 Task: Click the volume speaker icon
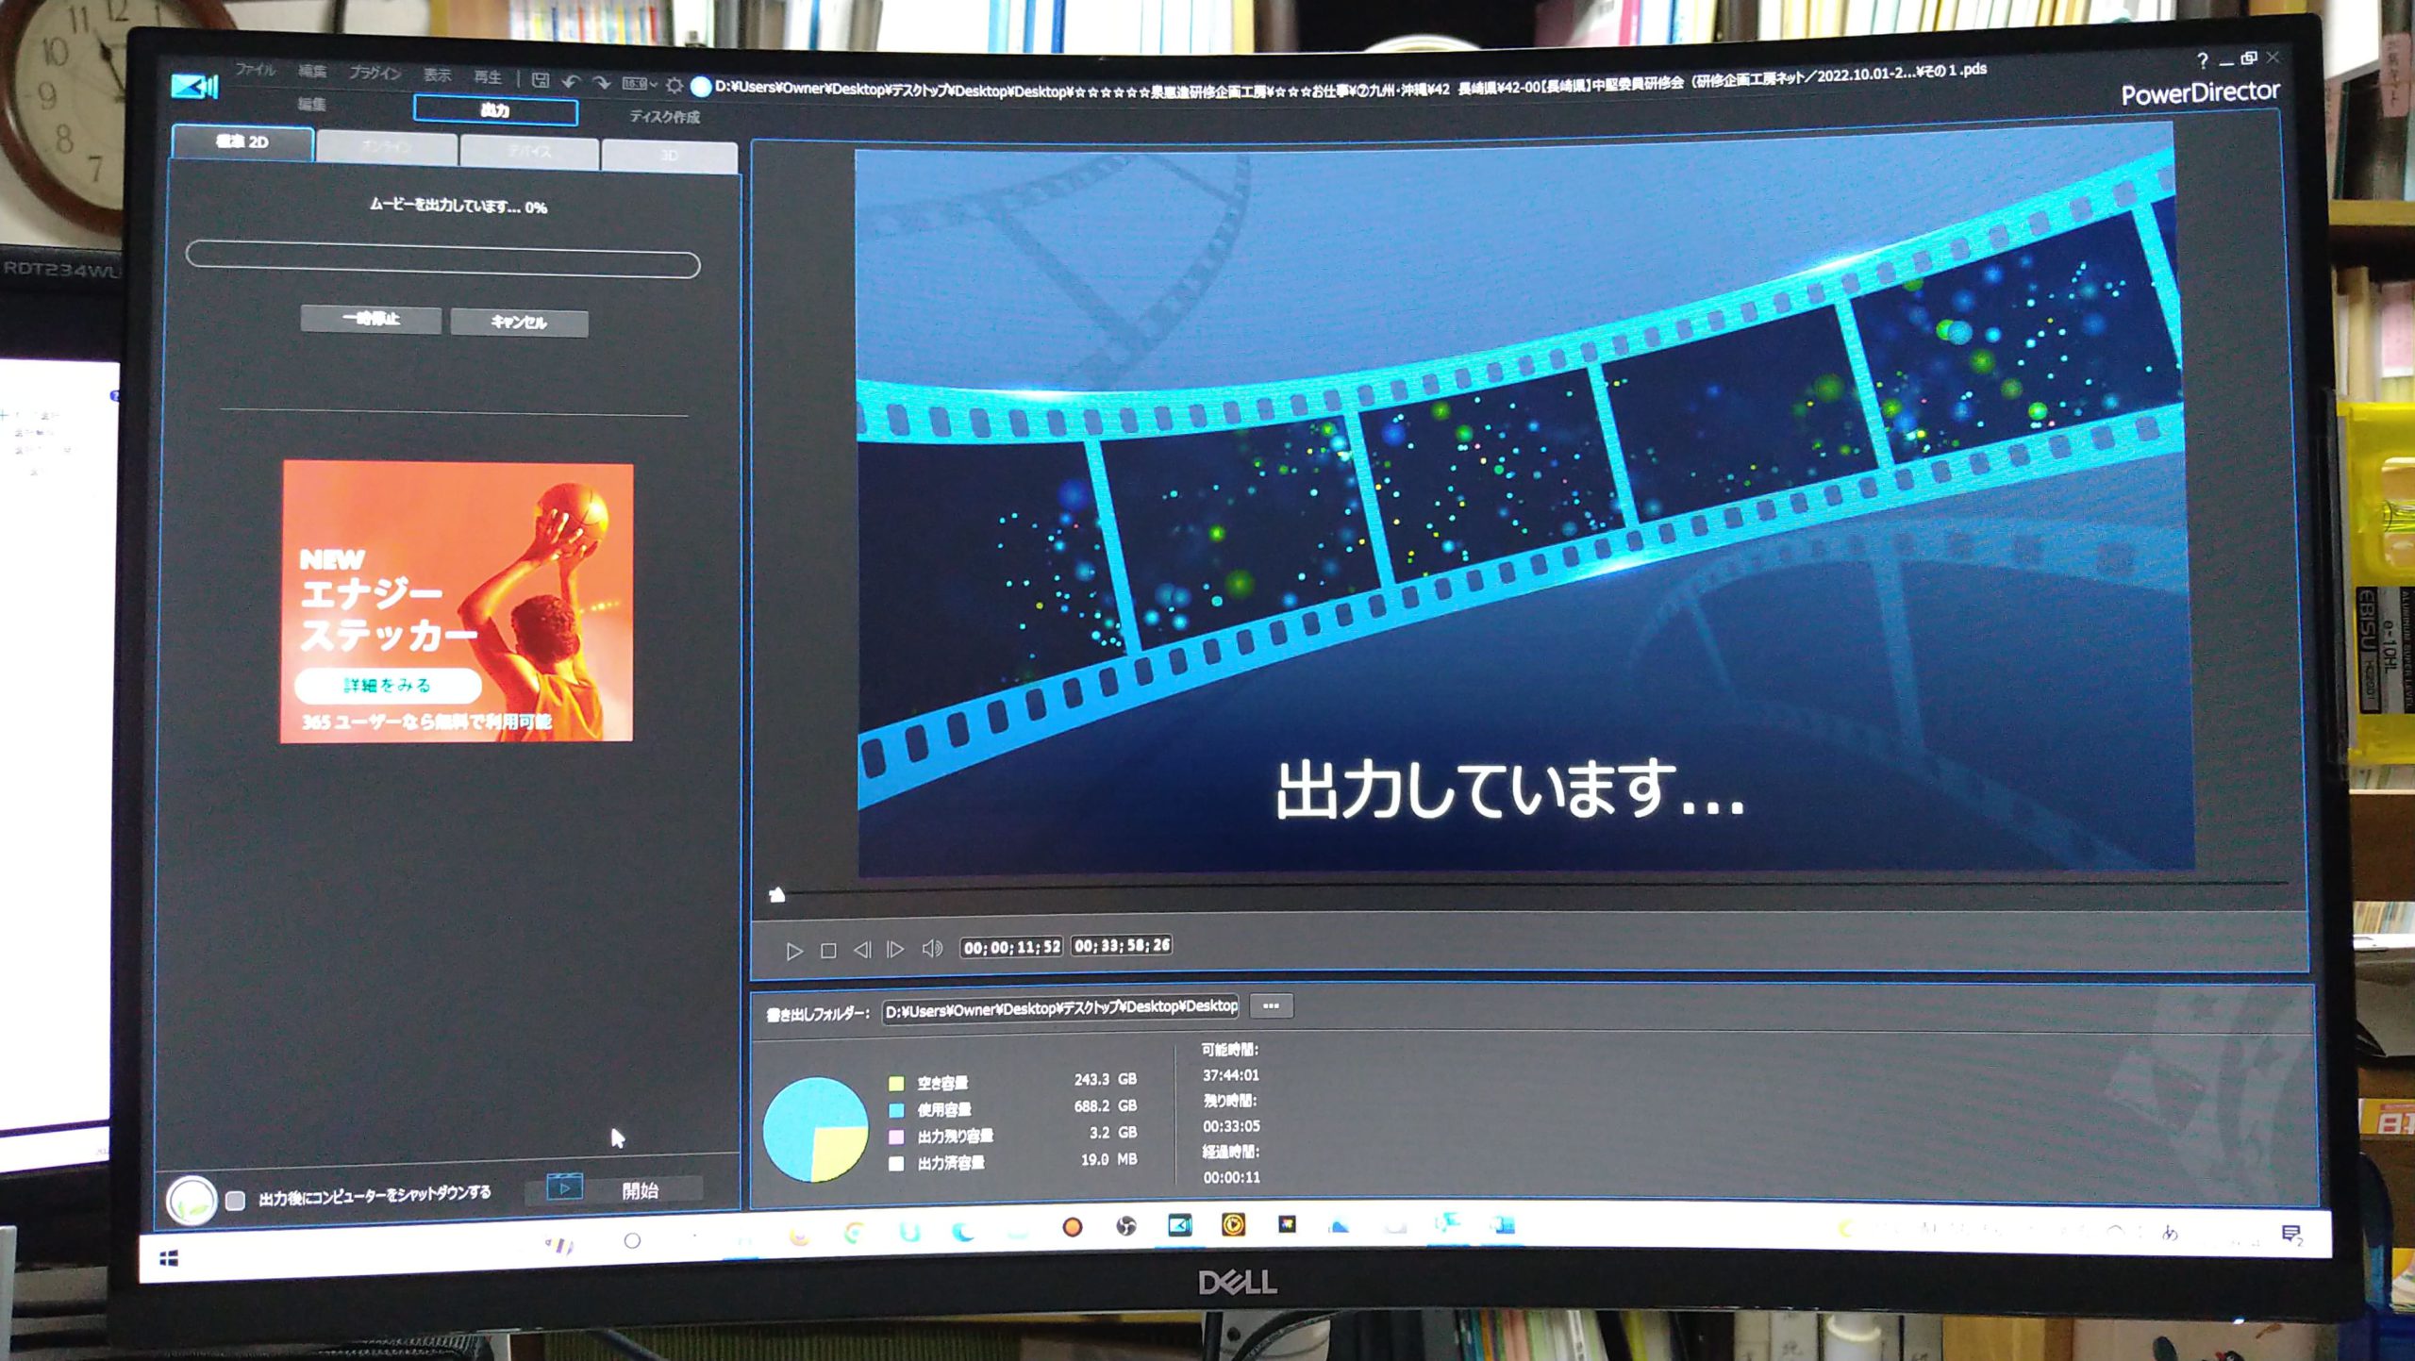pos(932,948)
